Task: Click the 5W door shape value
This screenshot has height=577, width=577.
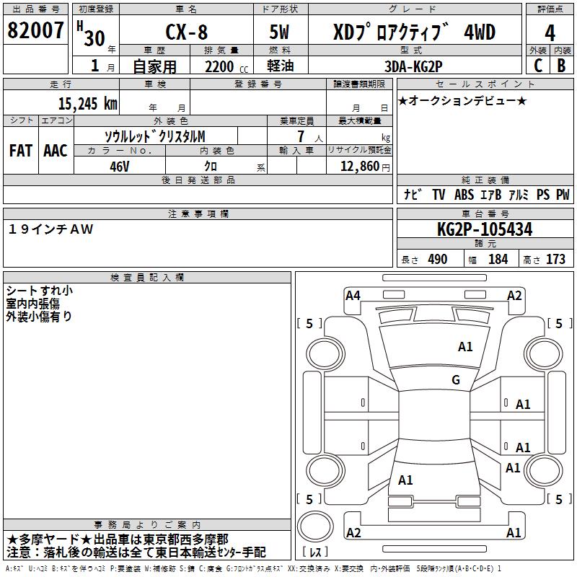Action: pyautogui.click(x=279, y=32)
